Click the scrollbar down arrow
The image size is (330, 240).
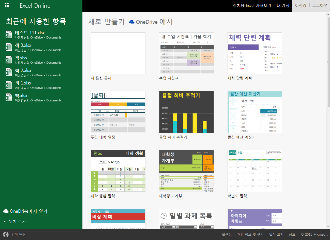tap(328, 226)
